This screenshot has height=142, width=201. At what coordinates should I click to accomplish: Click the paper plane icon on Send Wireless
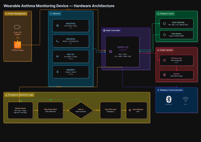(130, 110)
